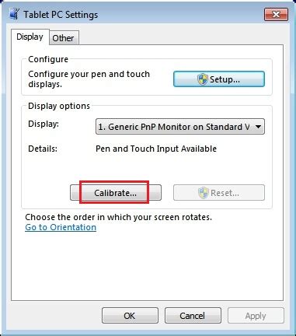Click the Tablet PC Settings title text

coord(61,15)
